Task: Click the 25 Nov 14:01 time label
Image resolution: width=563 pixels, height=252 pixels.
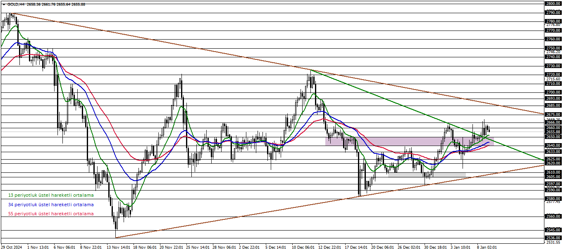Action: 198,247
